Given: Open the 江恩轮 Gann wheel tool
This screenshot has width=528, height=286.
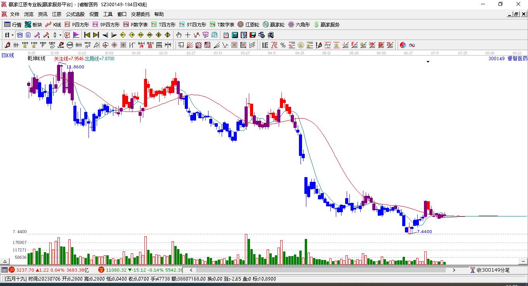Looking at the screenshot, I should 248,24.
